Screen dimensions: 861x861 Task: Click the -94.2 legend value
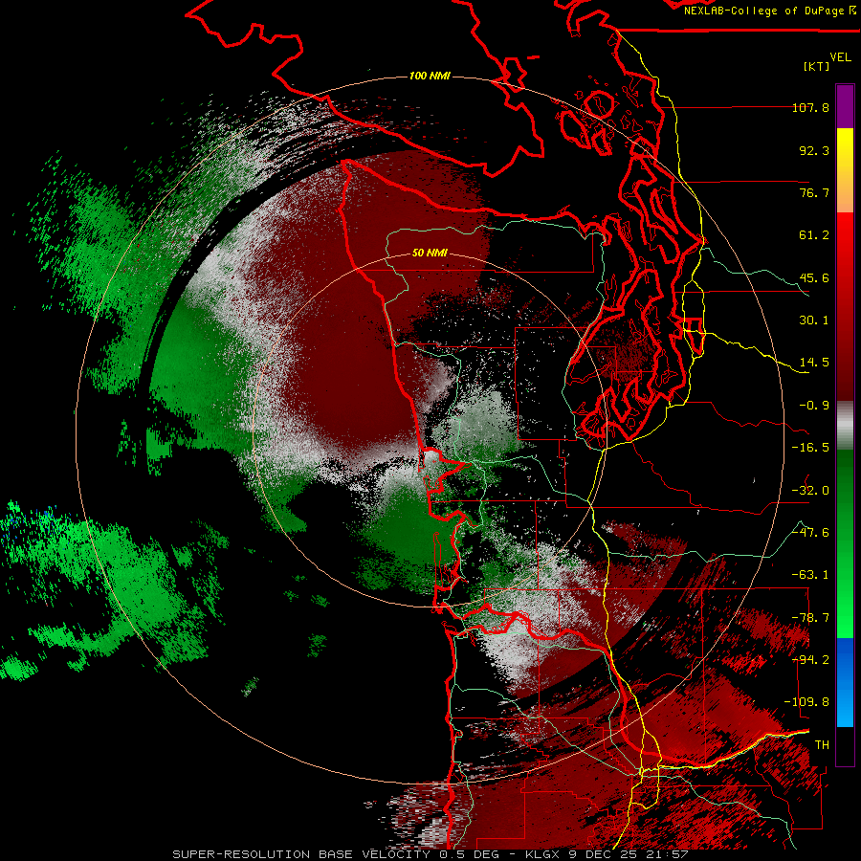[810, 660]
